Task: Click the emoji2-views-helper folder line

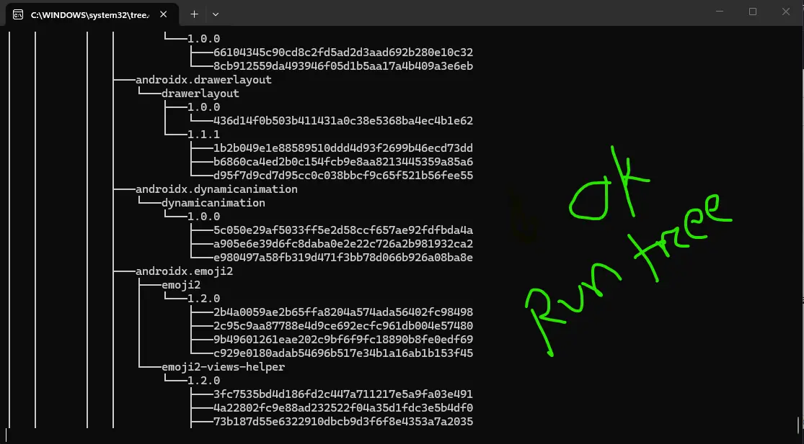Action: (223, 367)
